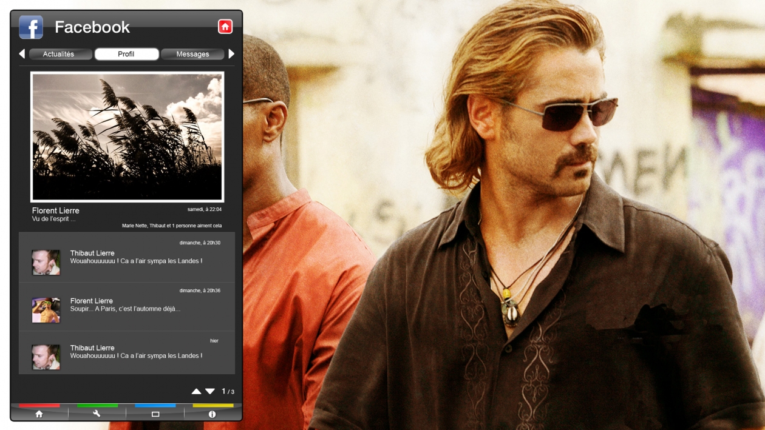This screenshot has width=765, height=430.
Task: Select the Profil tab
Action: (x=126, y=54)
